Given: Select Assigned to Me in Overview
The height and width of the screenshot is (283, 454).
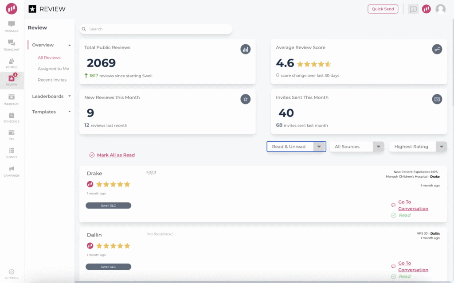Looking at the screenshot, I should coord(53,69).
